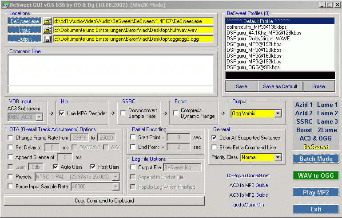Click the BeSweet.exe path field
342x218 pixels.
click(x=133, y=21)
